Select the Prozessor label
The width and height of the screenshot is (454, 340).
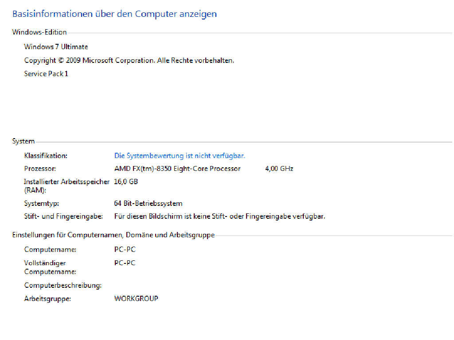coord(40,169)
